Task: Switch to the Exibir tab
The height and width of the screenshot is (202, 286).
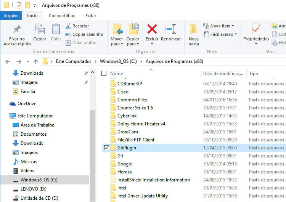Action: pos(91,16)
